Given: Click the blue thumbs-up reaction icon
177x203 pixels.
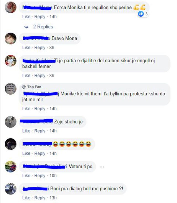Looking at the screenshot, I should click(141, 14).
